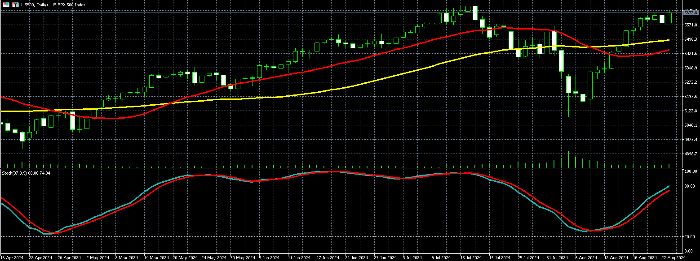Click the 80.00 stochastic level label
The width and height of the screenshot is (700, 261).
[690, 186]
